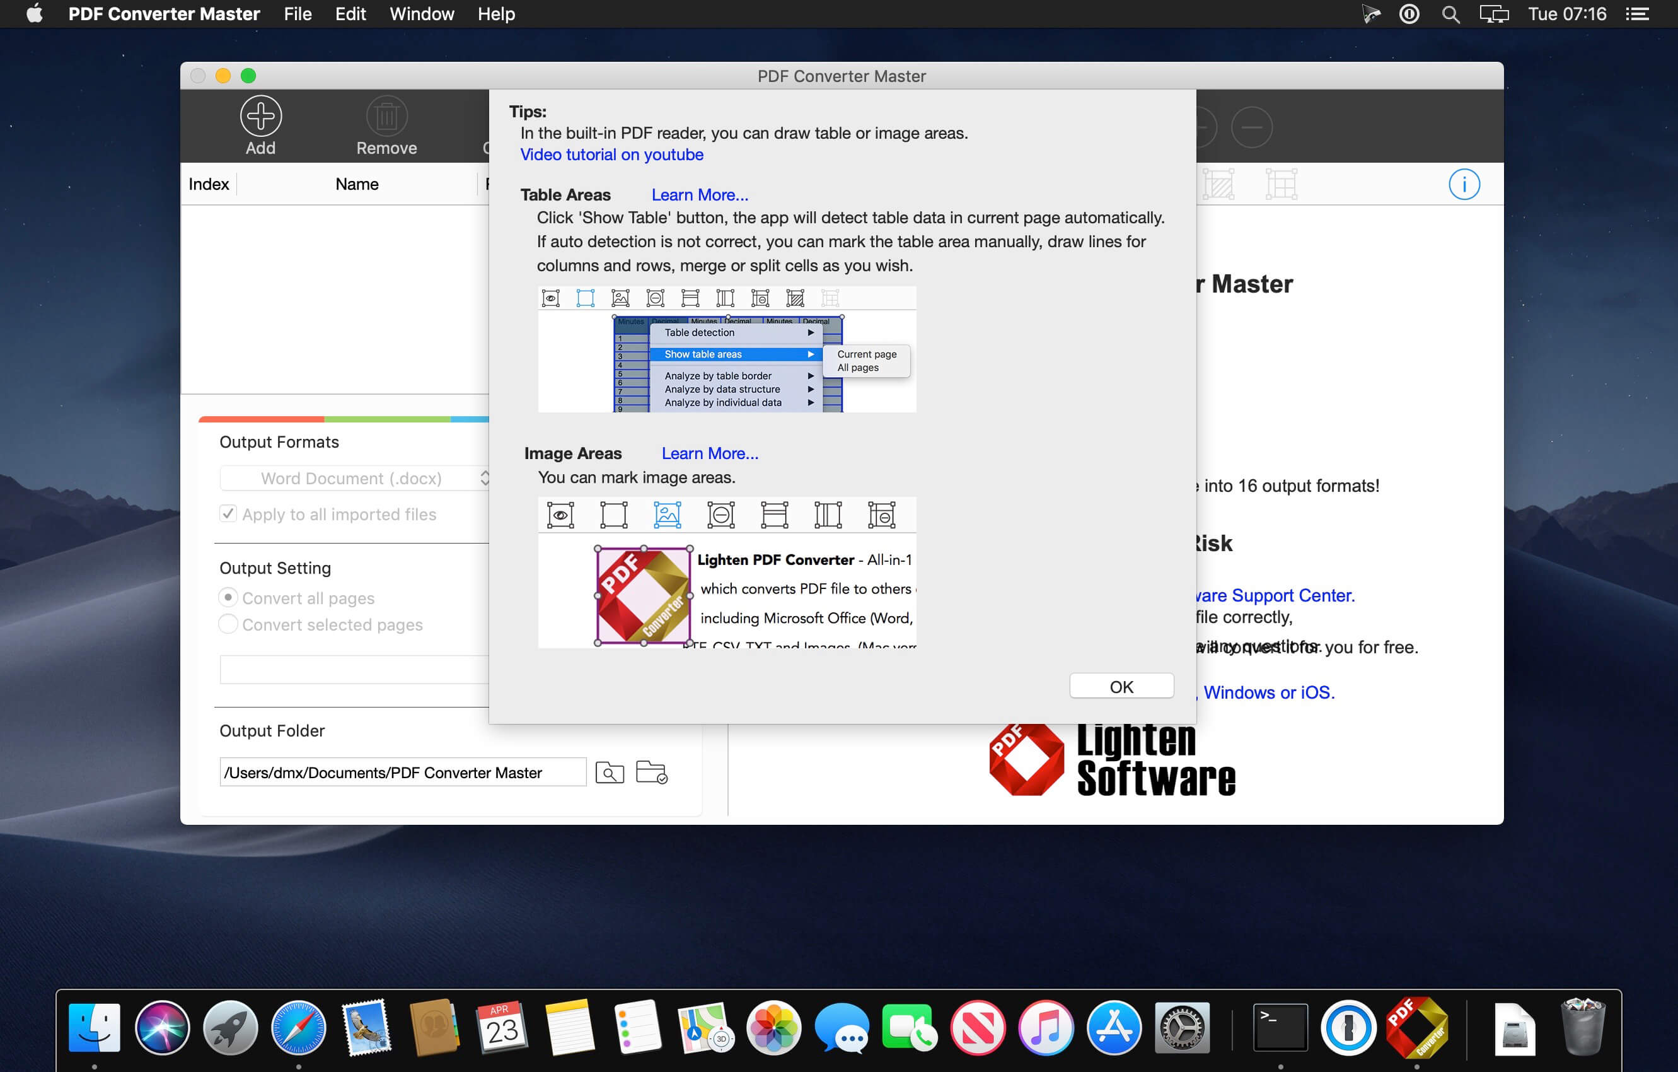Click the Add files icon

click(260, 117)
